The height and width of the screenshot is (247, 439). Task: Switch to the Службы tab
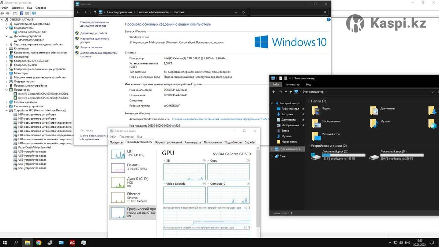coord(250,142)
